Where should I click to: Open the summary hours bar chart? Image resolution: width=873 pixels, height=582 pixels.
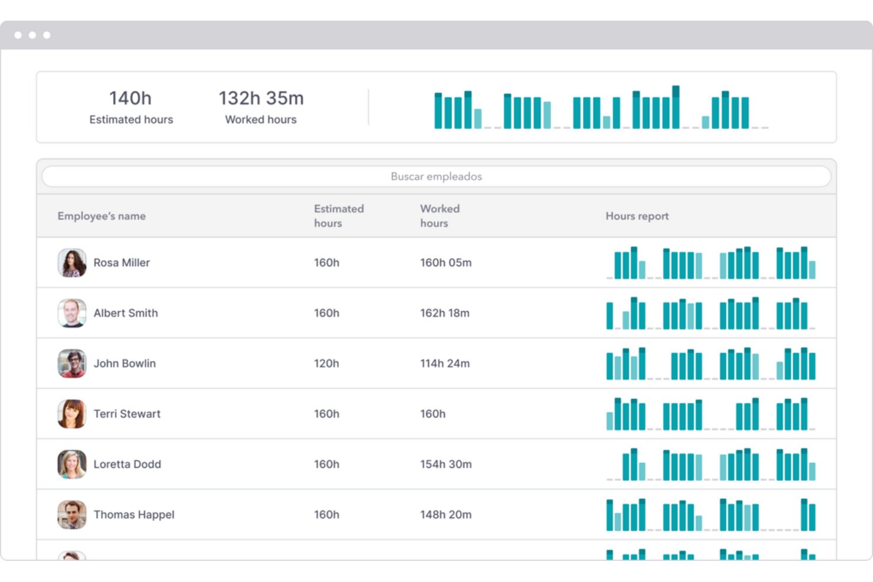pyautogui.click(x=601, y=107)
